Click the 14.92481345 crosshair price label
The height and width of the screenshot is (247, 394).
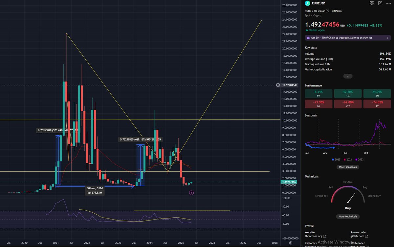(290, 85)
